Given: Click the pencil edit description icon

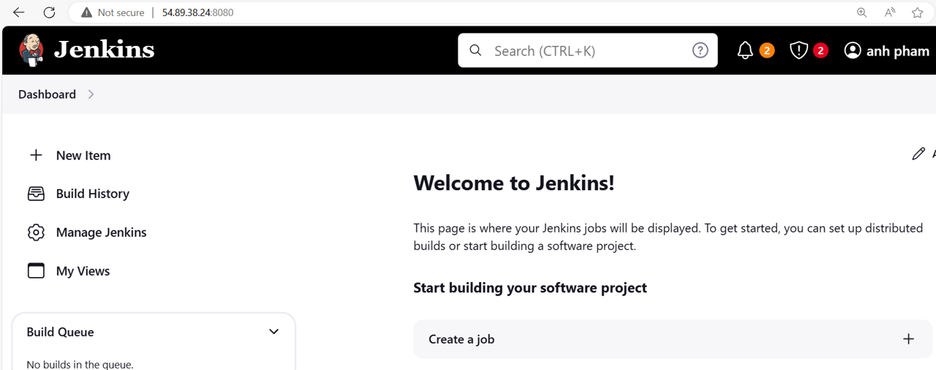Looking at the screenshot, I should tap(918, 154).
